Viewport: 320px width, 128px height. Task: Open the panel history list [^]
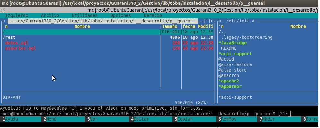point(207,21)
